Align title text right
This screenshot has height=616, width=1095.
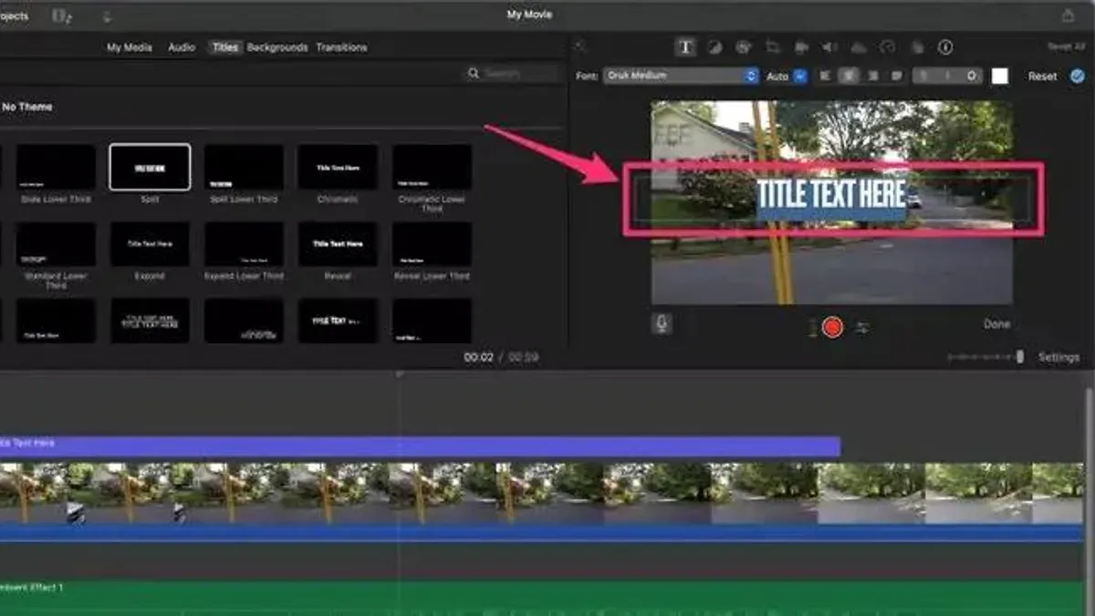(x=873, y=76)
